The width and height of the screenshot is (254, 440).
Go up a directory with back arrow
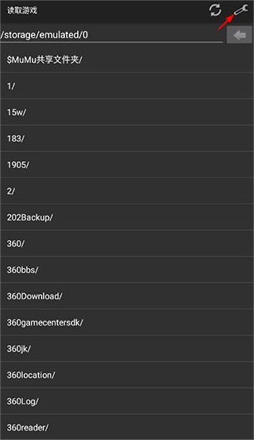click(239, 35)
